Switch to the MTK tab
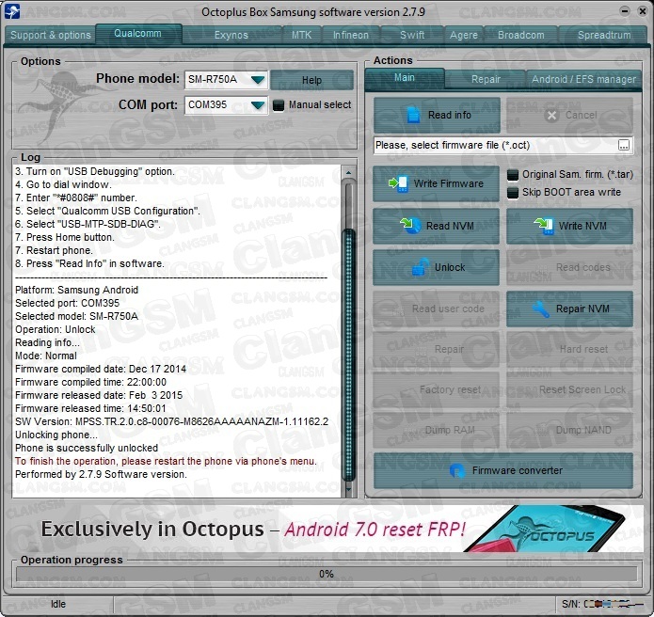654x617 pixels. (301, 35)
